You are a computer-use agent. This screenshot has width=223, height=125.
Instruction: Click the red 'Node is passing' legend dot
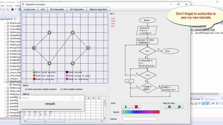(34, 79)
